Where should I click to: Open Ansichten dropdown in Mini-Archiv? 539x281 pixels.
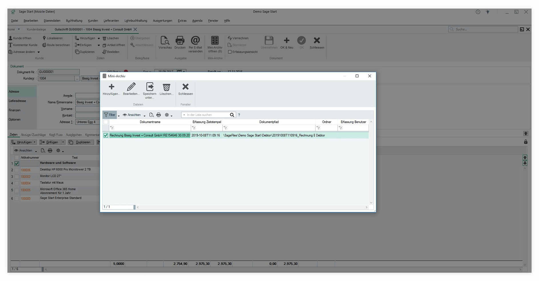pyautogui.click(x=144, y=116)
